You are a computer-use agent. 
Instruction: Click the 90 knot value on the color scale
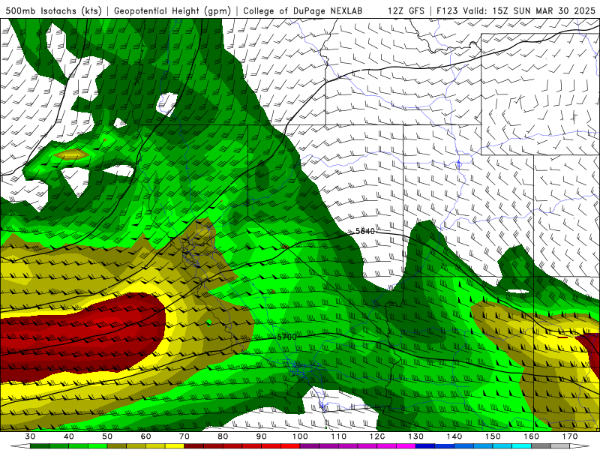pos(261,436)
